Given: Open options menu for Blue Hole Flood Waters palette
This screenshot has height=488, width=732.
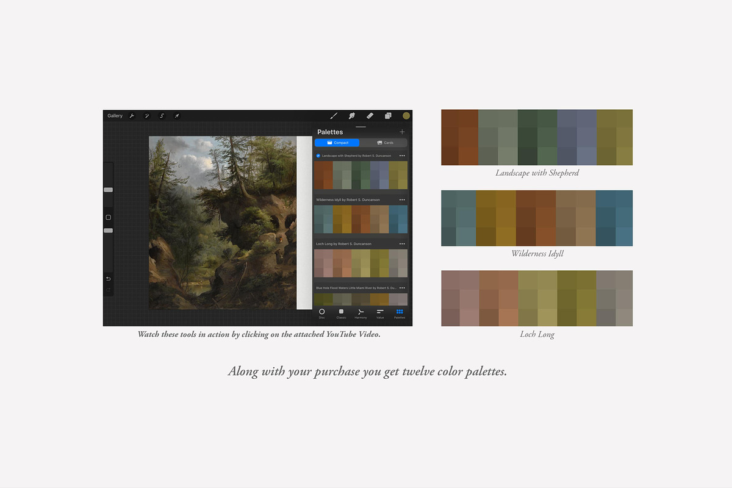Looking at the screenshot, I should pyautogui.click(x=402, y=287).
